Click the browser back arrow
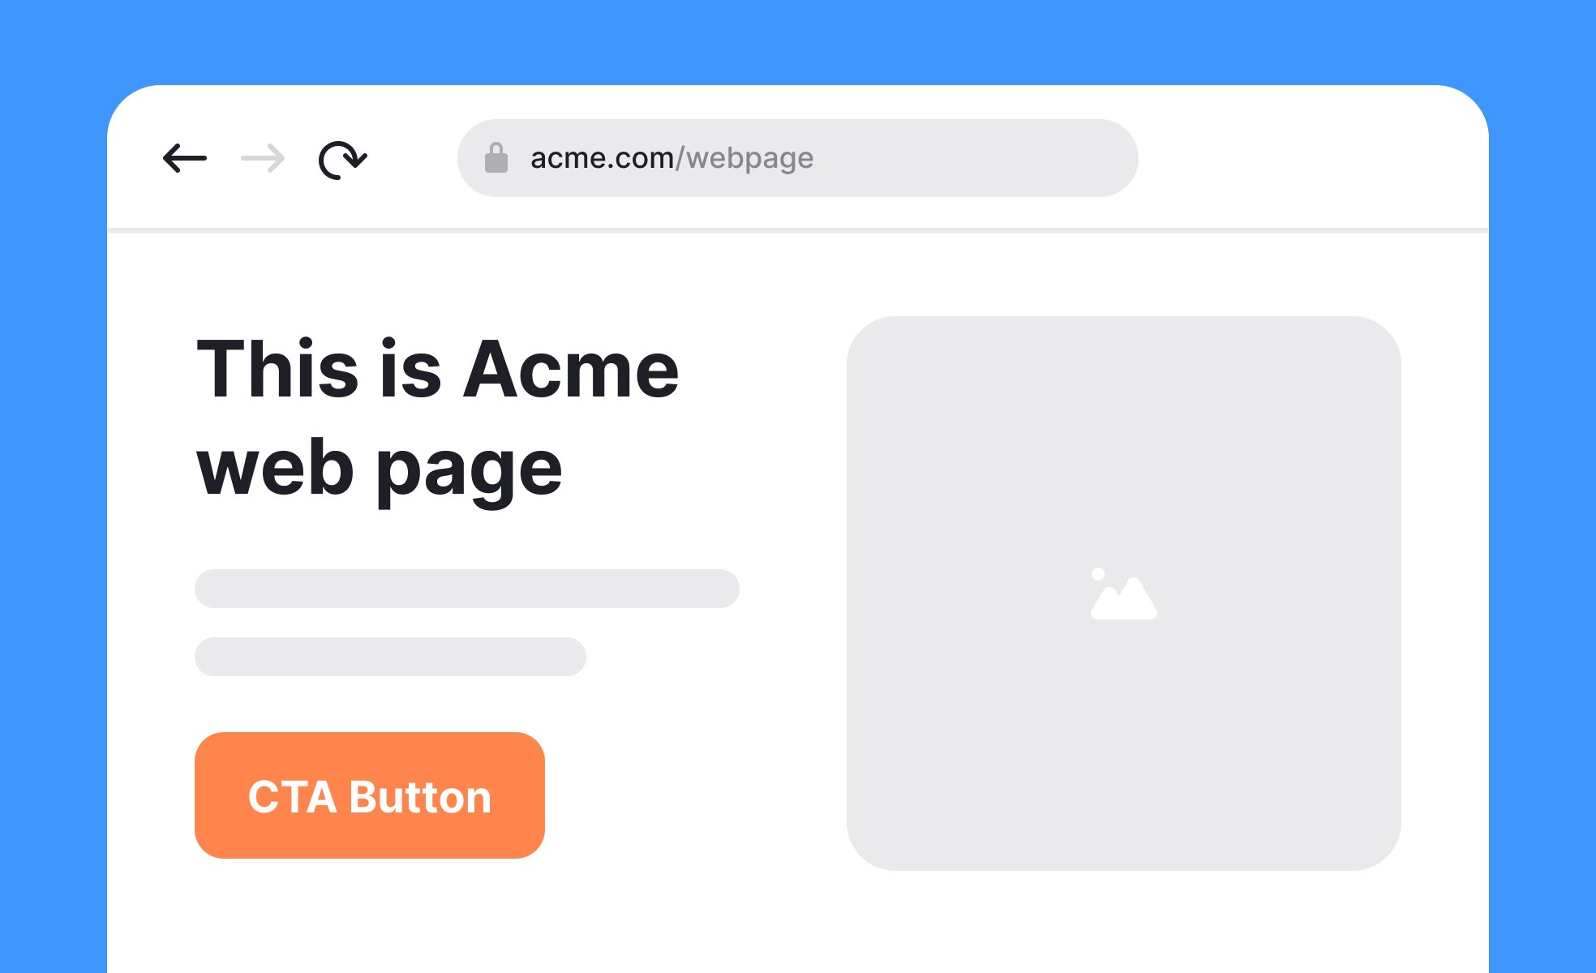Screen dimensions: 1596x973 (185, 158)
